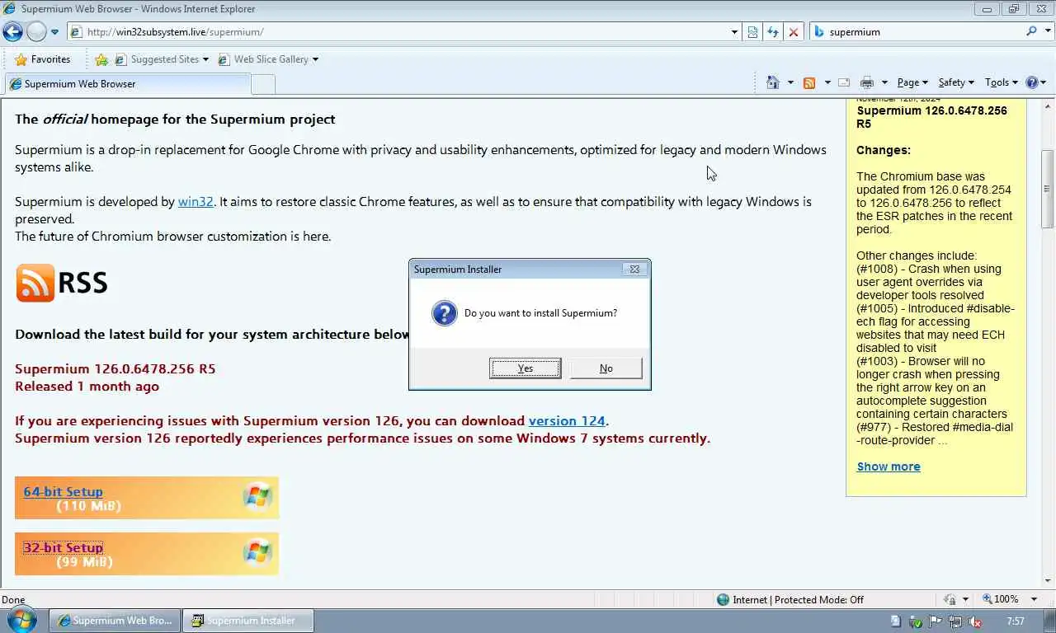Click the browser Back arrow button
Screen dimensions: 1056x633
pos(12,32)
